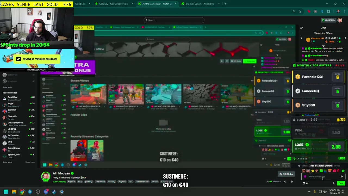The height and width of the screenshot is (196, 348).
Task: Switch to biG_moP Stream browser tab
Action: pyautogui.click(x=200, y=4)
